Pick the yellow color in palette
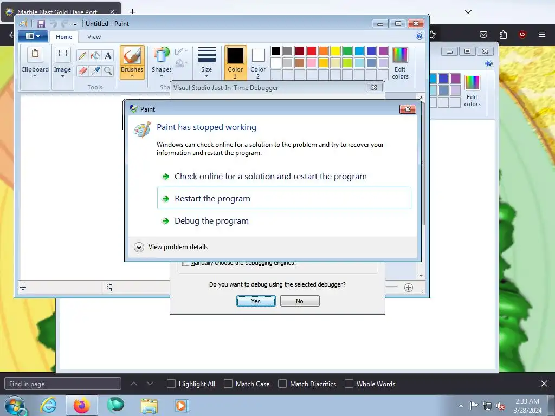Viewport: 555px width, 416px height. [x=335, y=51]
